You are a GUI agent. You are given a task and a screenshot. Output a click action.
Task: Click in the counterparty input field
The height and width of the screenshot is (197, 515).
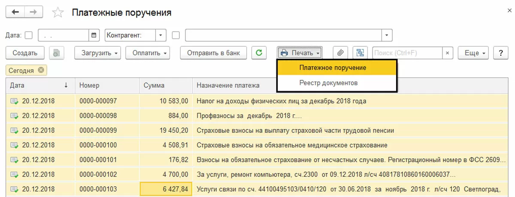(x=283, y=35)
